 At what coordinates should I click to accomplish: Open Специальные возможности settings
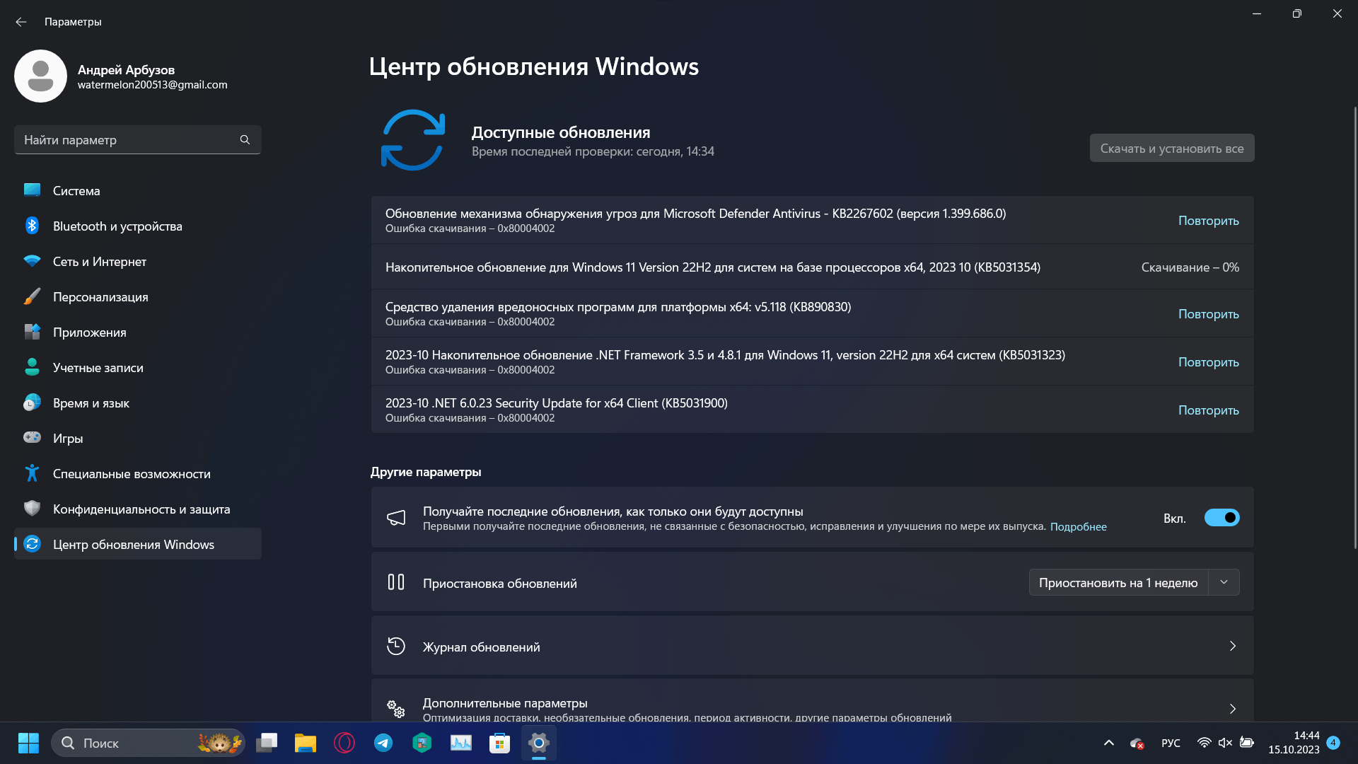click(x=138, y=473)
